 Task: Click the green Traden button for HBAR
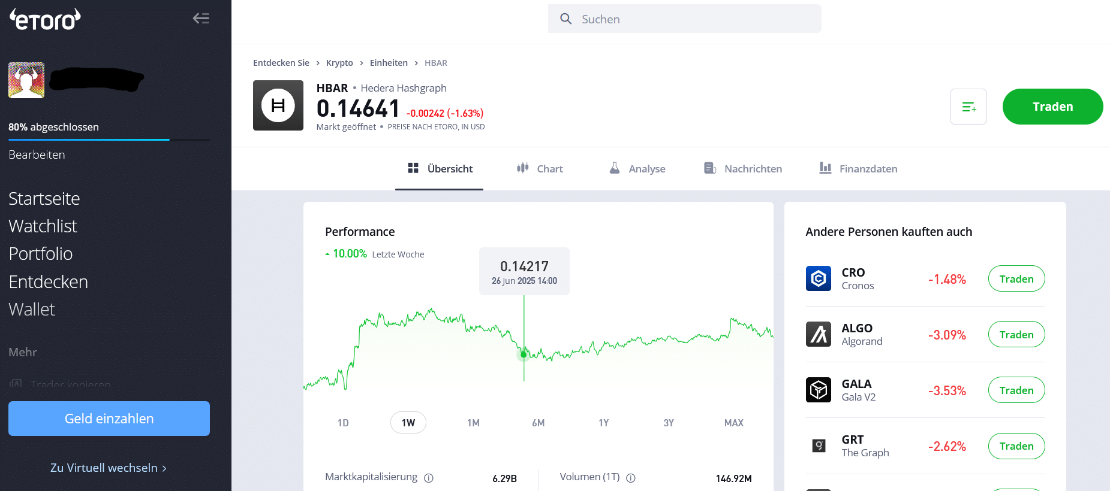pos(1052,107)
